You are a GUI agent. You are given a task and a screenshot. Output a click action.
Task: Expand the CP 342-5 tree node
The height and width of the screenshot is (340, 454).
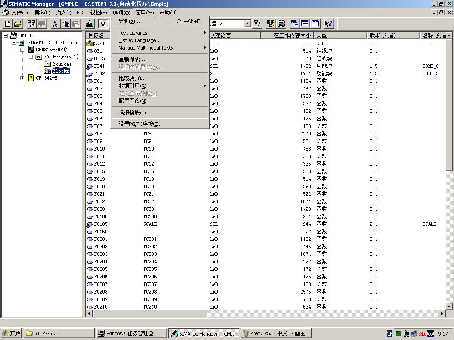(22, 78)
